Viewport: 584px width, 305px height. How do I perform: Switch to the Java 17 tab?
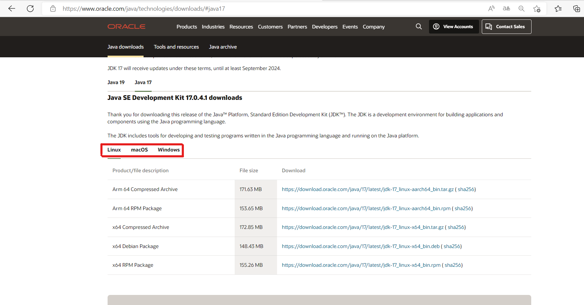[143, 82]
